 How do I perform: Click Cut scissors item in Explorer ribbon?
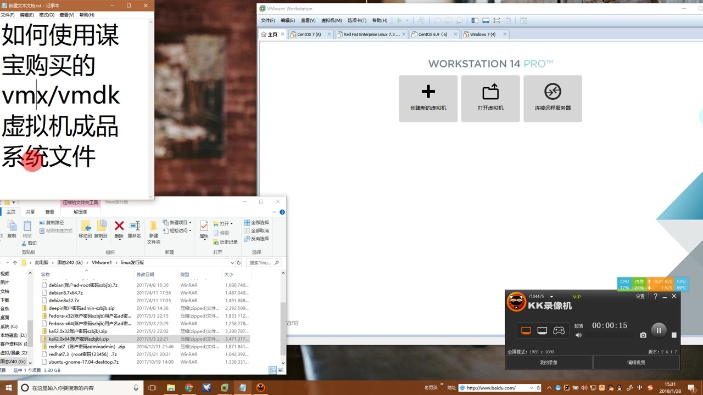pos(29,243)
